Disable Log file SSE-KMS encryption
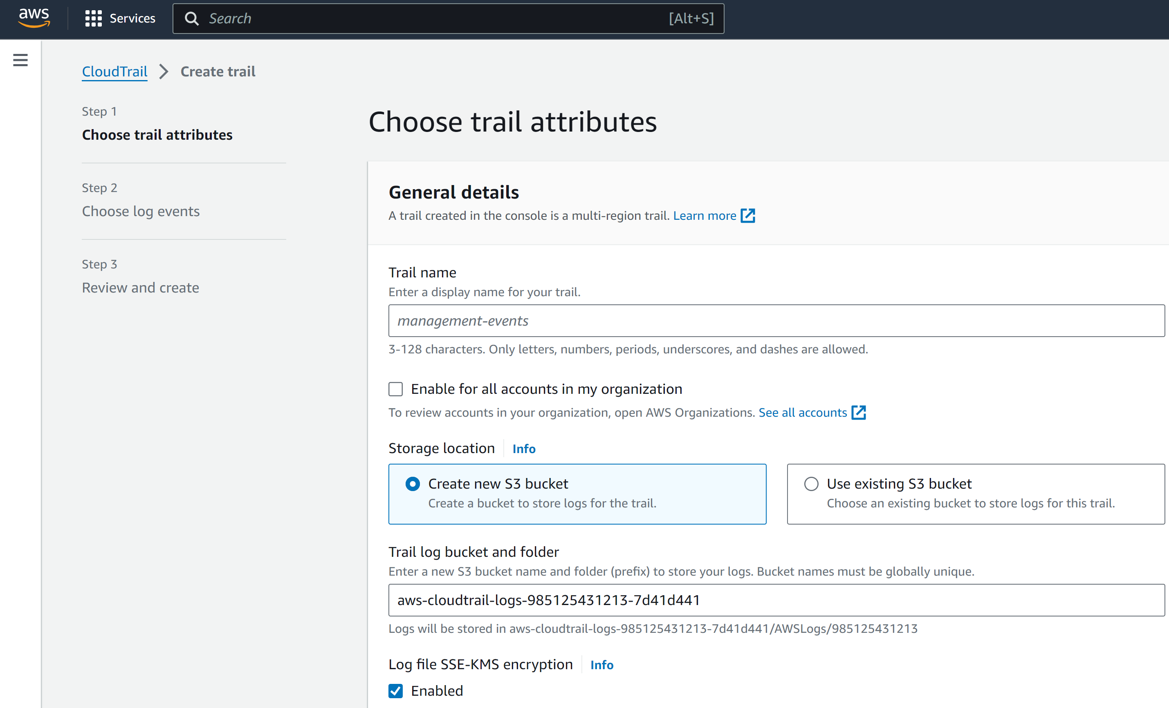Screen dimensions: 1169x708 (395, 691)
